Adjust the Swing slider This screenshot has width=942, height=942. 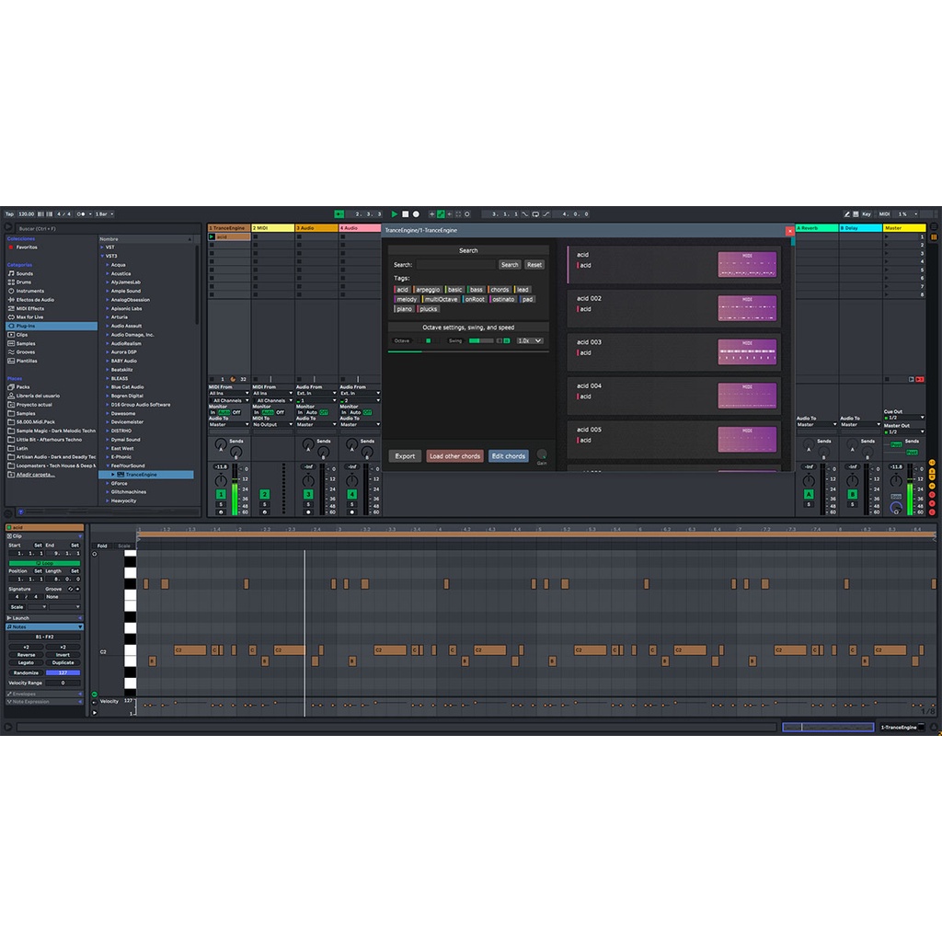pyautogui.click(x=480, y=341)
